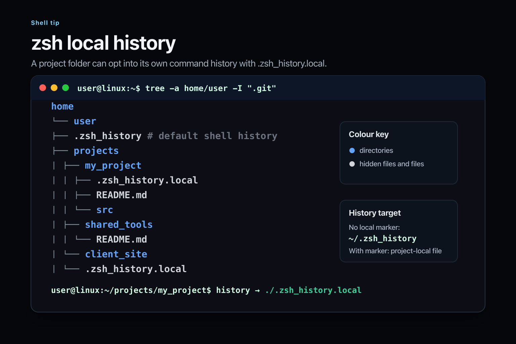Viewport: 516px width, 344px height.
Task: Click the '# default shell history' comment
Action: [x=212, y=136]
